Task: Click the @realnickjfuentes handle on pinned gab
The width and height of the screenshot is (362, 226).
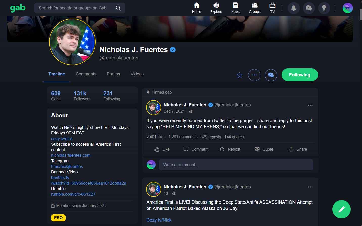Action: pyautogui.click(x=233, y=105)
